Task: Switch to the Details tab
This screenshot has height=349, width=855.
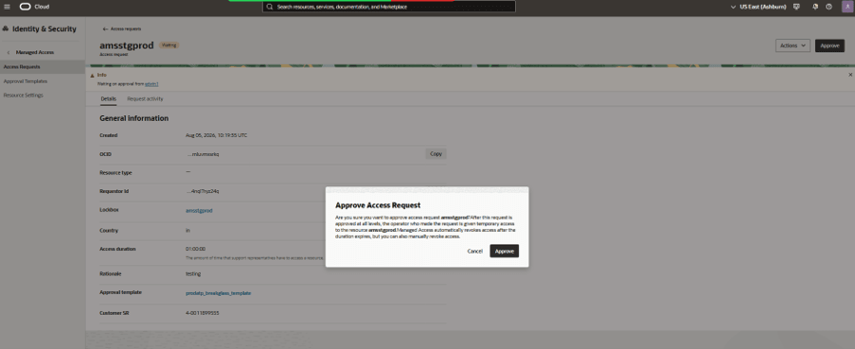Action: 109,98
